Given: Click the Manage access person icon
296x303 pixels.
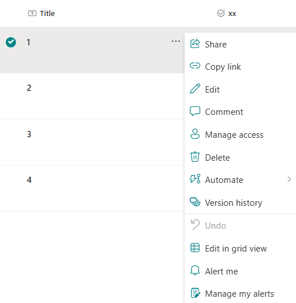Looking at the screenshot, I should click(195, 134).
